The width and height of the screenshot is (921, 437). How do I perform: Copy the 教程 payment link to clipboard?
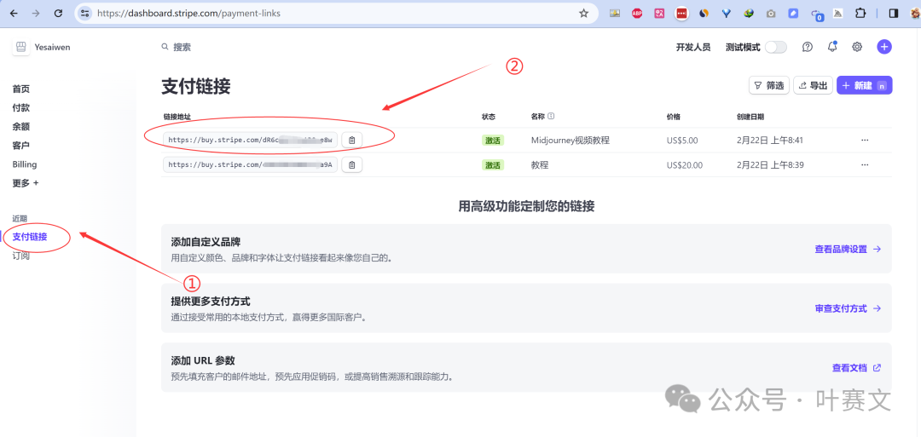(x=352, y=164)
